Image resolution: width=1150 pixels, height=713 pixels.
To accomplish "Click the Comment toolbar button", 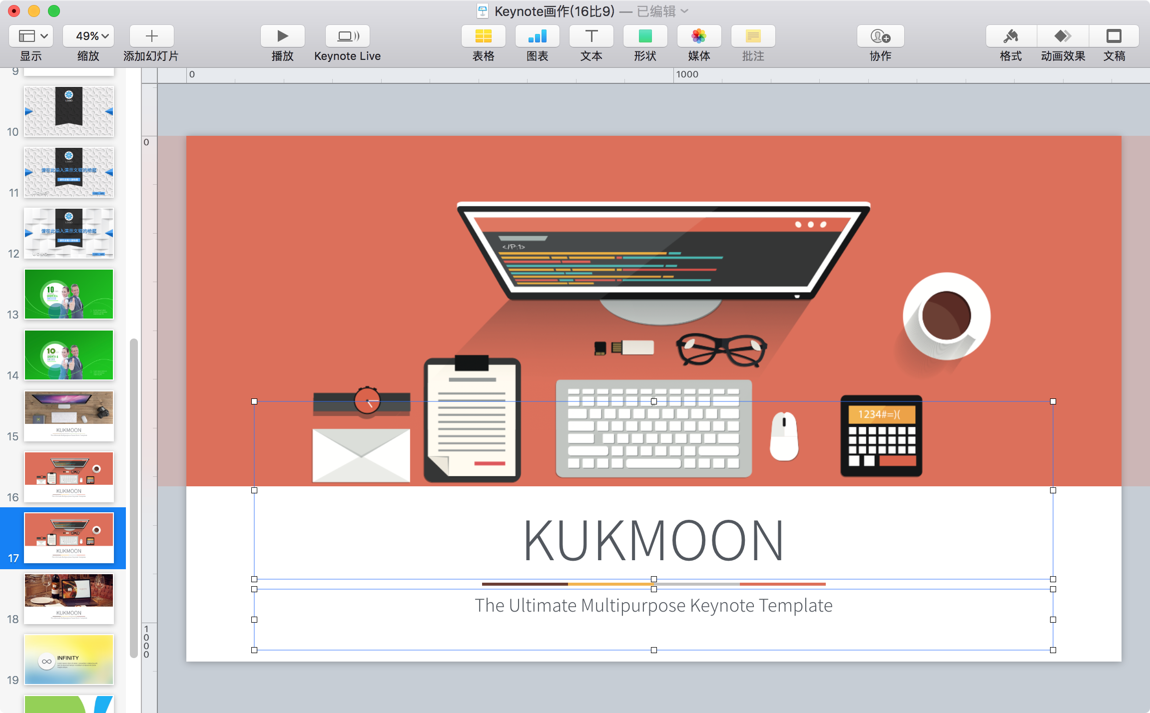I will [753, 36].
